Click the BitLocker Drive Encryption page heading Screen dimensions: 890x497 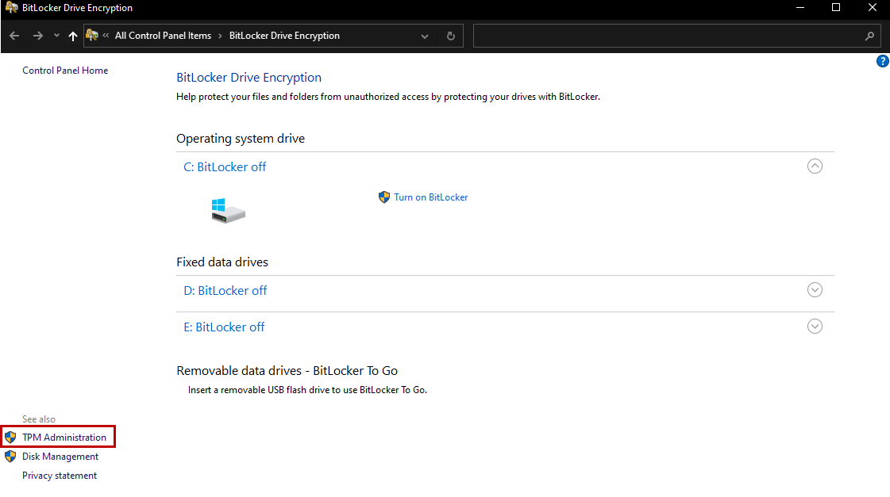(249, 78)
